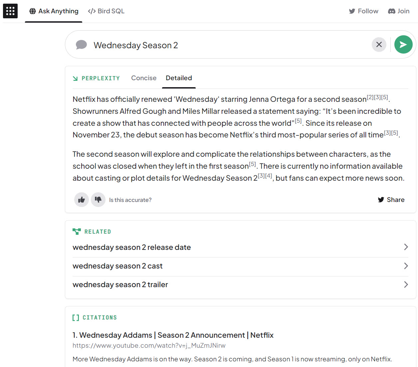Click the Twitter bird icon beside Share

pos(381,200)
